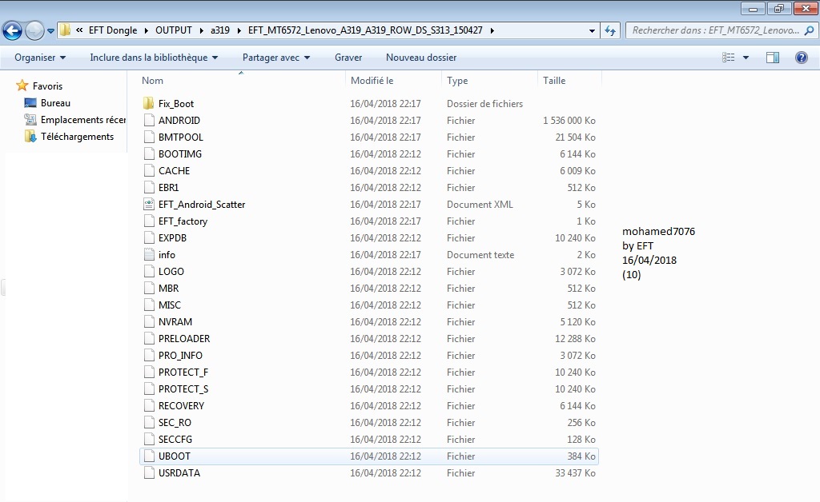Select the EXPDB file icon
Image resolution: width=820 pixels, height=502 pixels.
click(149, 237)
